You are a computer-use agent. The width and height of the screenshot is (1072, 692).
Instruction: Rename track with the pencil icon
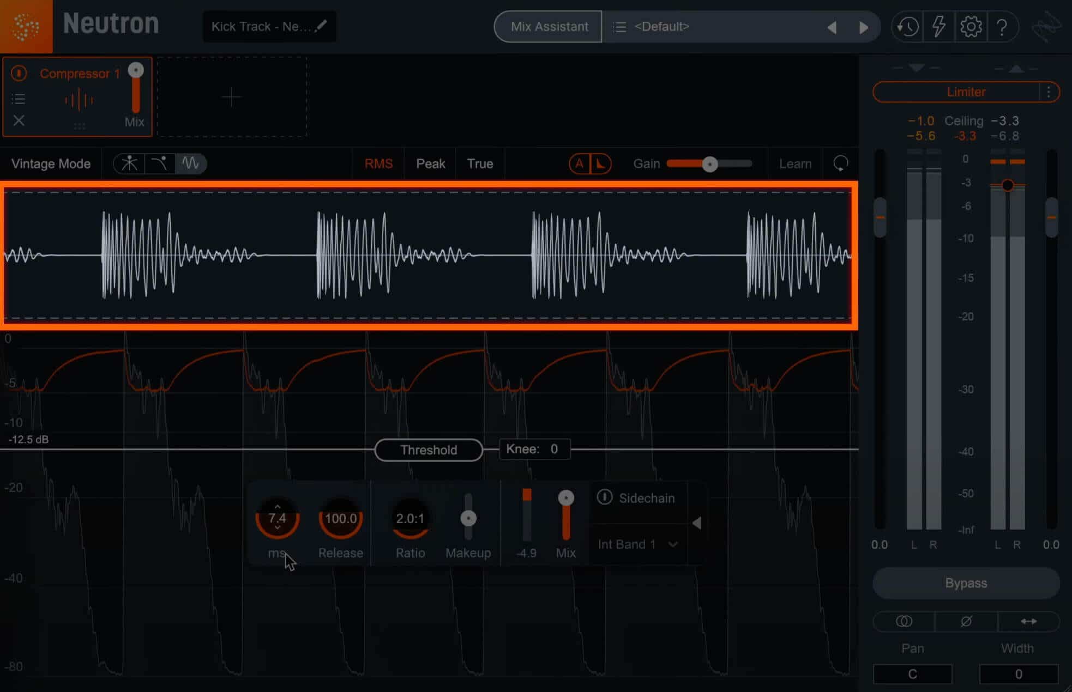point(322,26)
